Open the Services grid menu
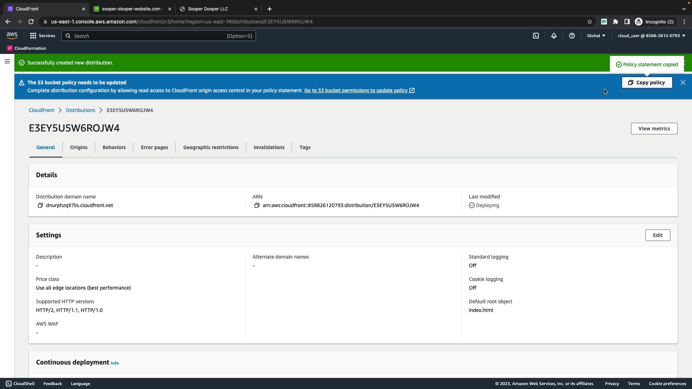Image resolution: width=692 pixels, height=389 pixels. click(43, 36)
